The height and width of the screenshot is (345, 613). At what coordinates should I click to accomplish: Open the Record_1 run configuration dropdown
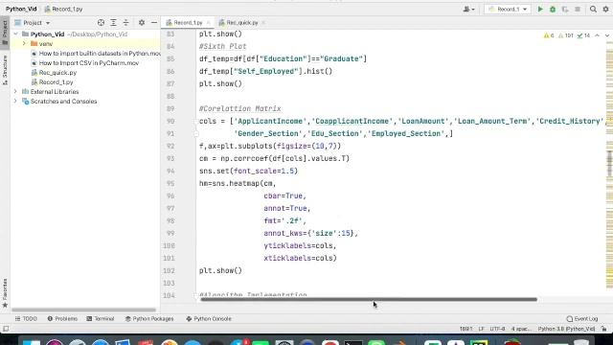point(508,9)
